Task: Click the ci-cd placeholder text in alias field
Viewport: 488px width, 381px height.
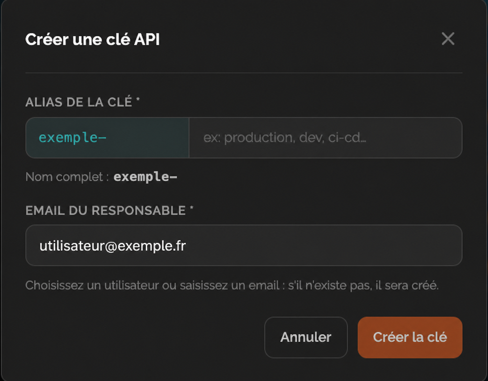Action: click(x=347, y=138)
